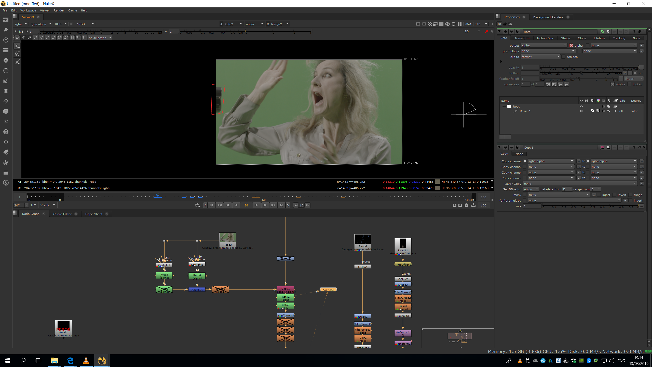Open the Views nodes eye icon
652x367 pixels.
tap(6, 142)
